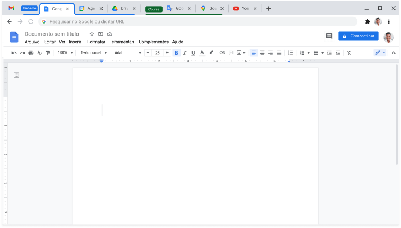401x228 pixels.
Task: Rename the title Documento sem título
Action: [52, 34]
